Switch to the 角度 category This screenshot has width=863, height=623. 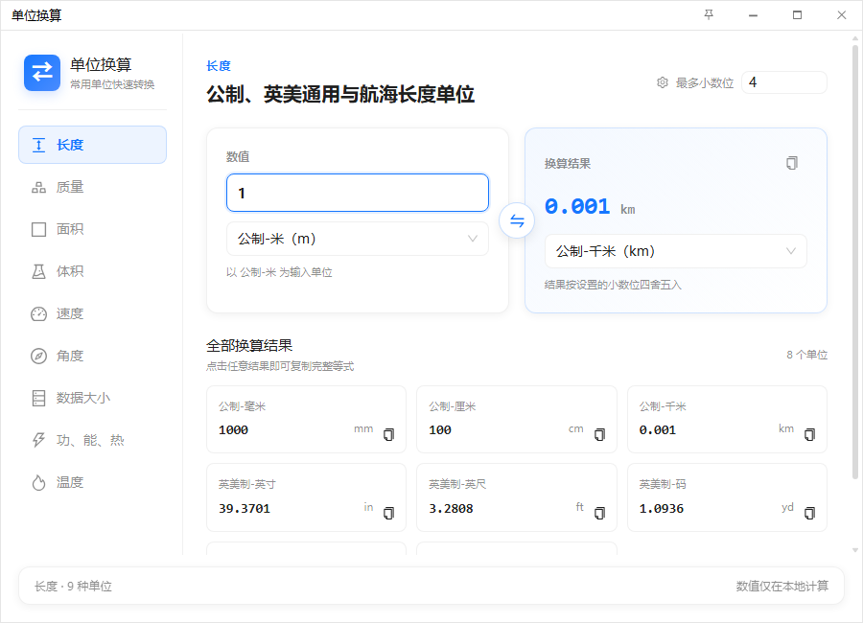point(92,357)
